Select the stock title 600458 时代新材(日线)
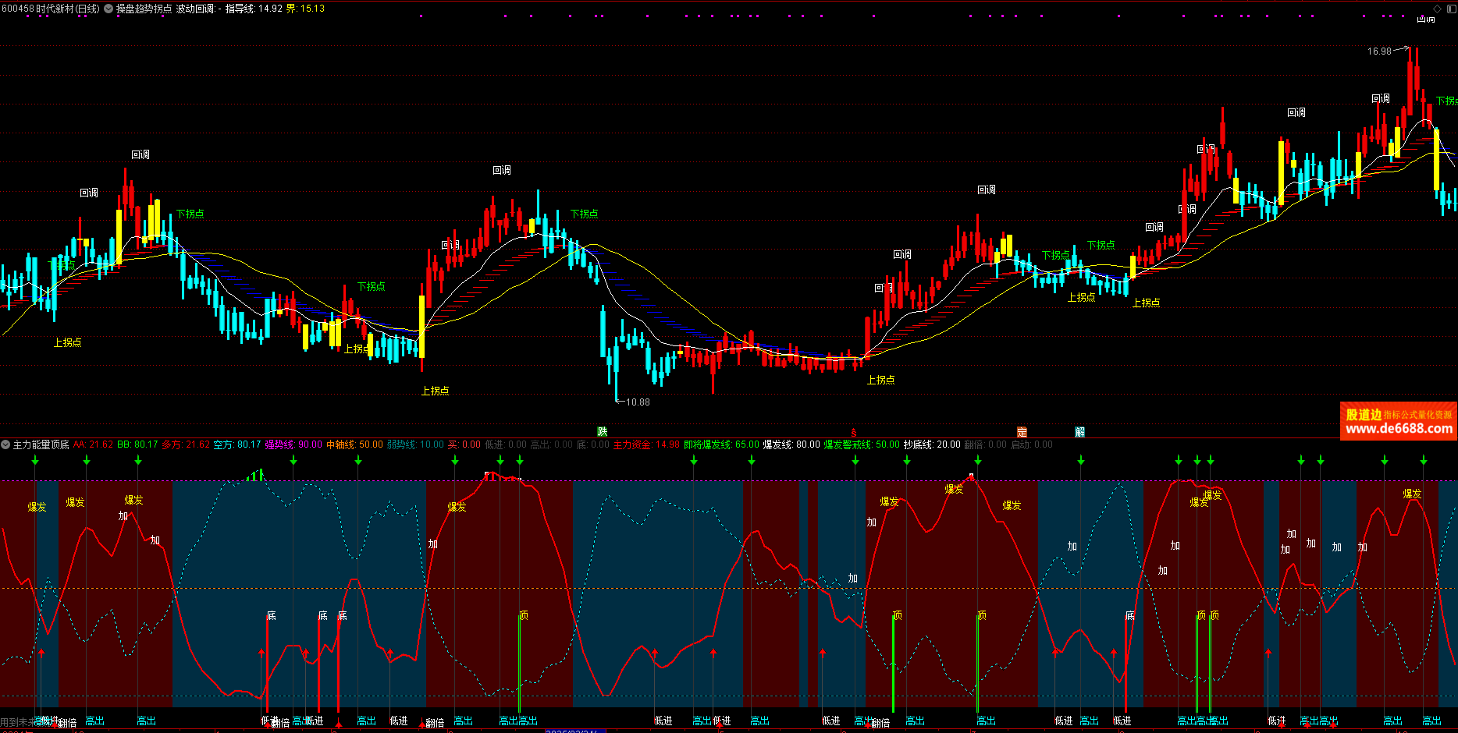 point(51,9)
